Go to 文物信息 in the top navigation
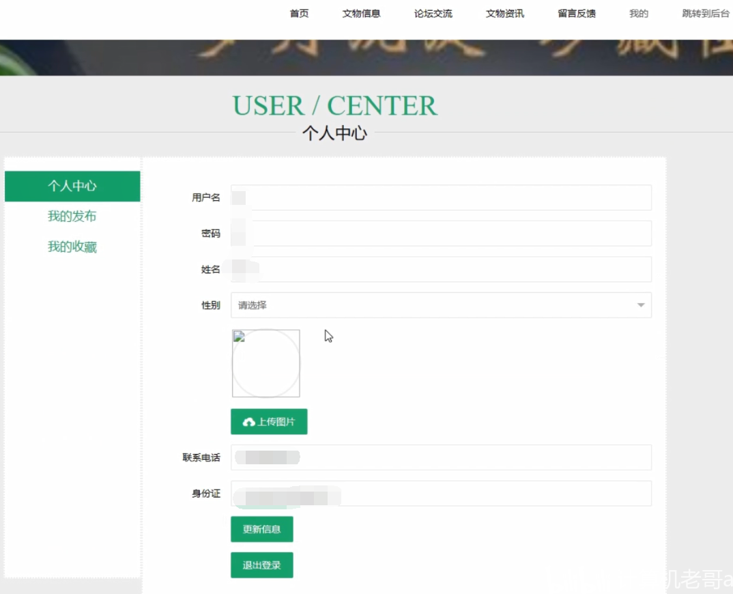Viewport: 733px width, 594px height. [x=361, y=14]
